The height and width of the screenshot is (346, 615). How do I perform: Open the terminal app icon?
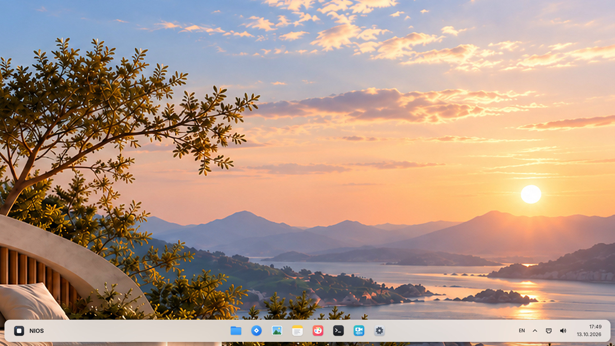339,331
